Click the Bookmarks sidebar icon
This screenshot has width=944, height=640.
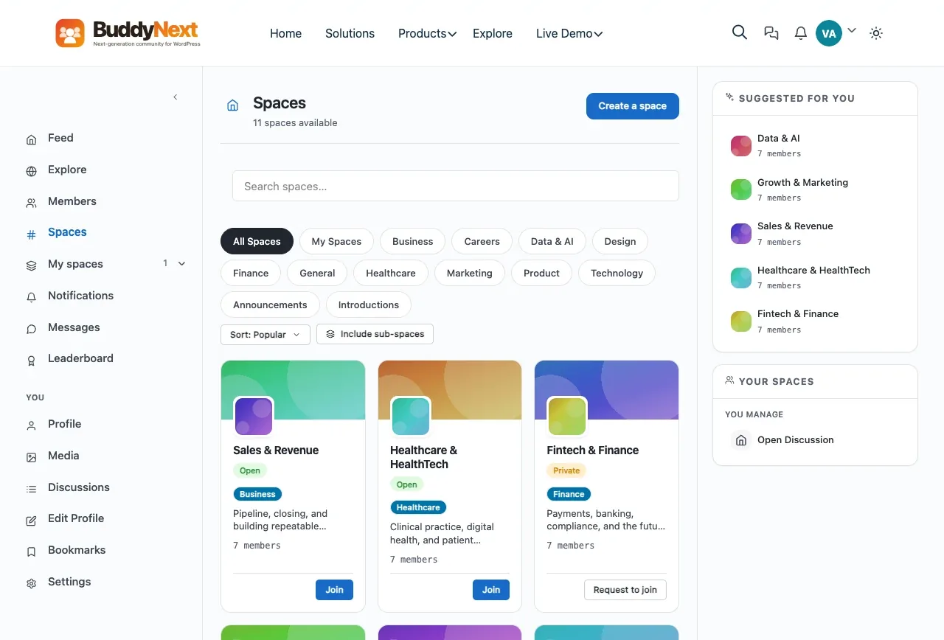pyautogui.click(x=31, y=552)
